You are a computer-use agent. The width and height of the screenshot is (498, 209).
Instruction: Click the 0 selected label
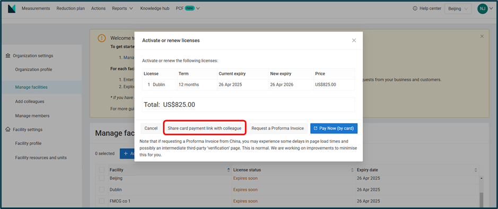[x=105, y=153]
